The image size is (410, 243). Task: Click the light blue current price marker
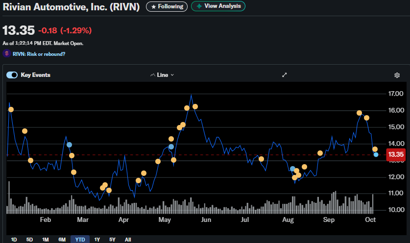pyautogui.click(x=376, y=155)
